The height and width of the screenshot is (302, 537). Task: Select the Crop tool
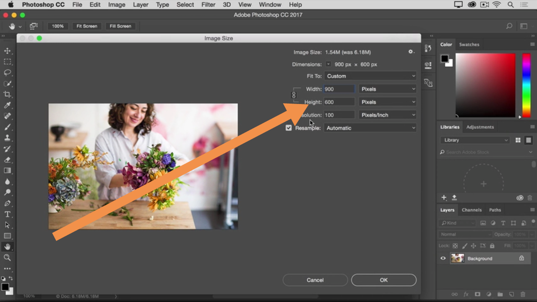tap(7, 94)
